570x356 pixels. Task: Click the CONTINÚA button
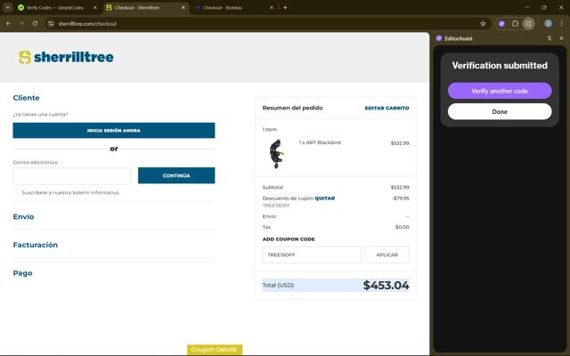[x=176, y=175]
